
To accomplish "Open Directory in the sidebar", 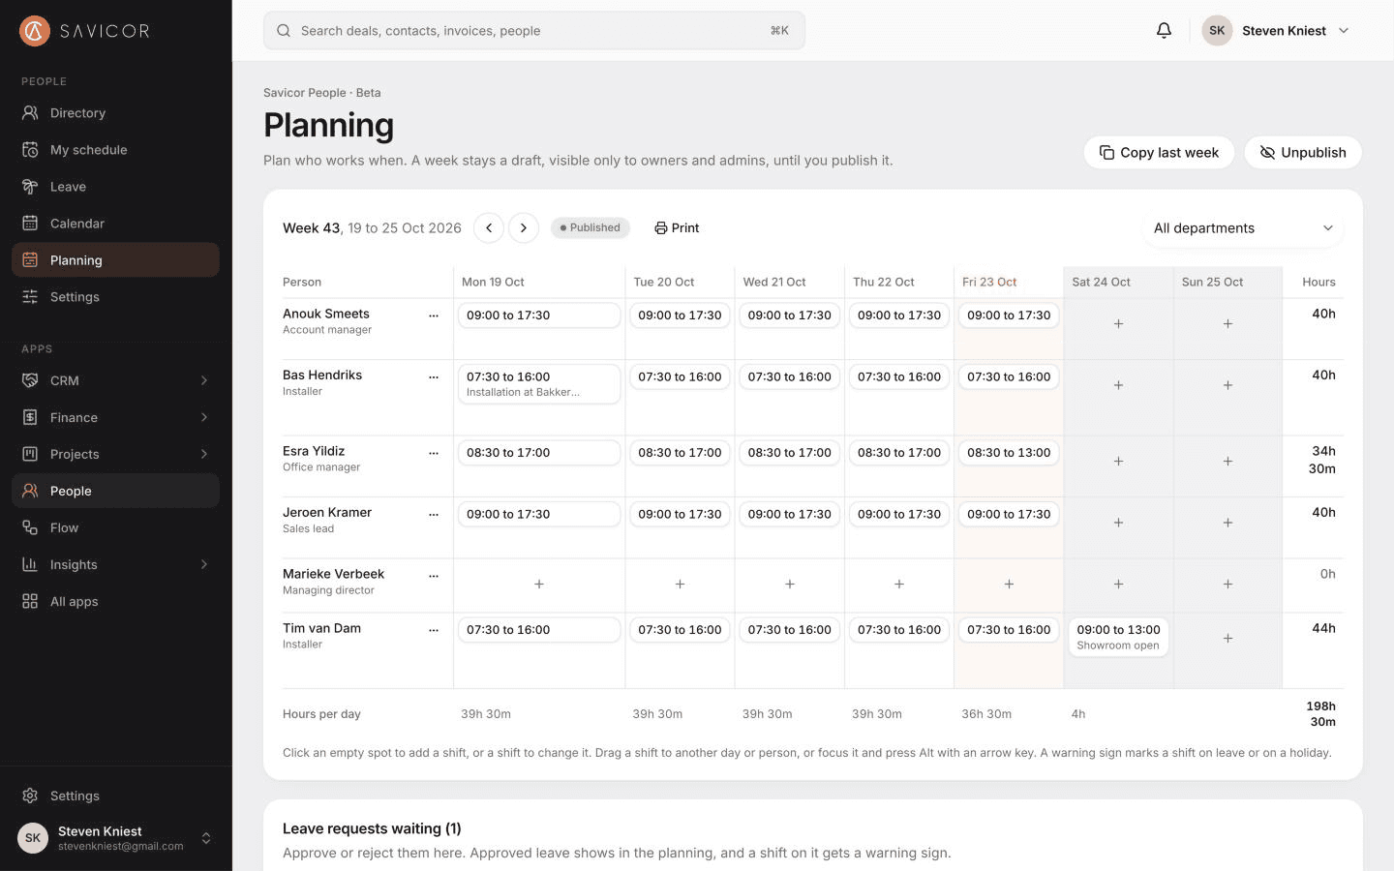I will [115, 113].
